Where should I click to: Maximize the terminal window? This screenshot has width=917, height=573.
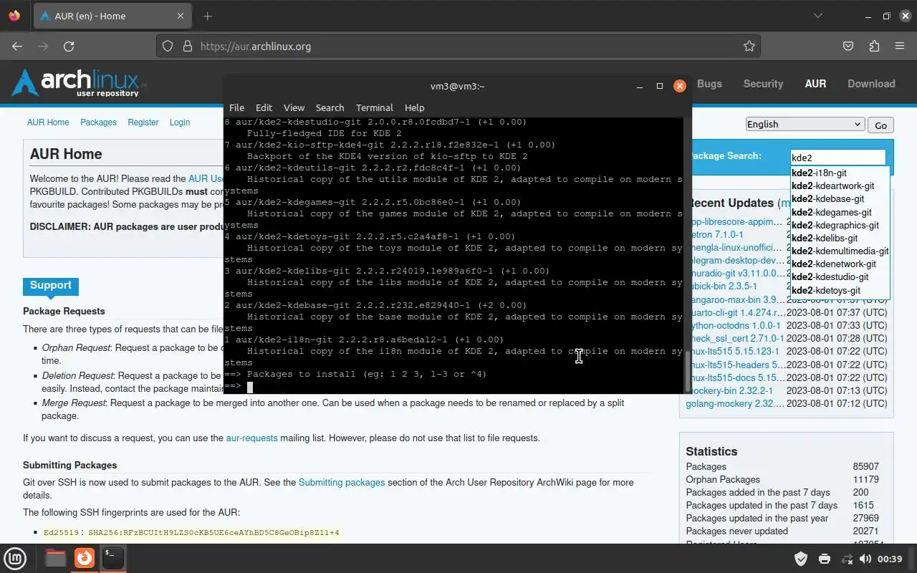pos(660,86)
